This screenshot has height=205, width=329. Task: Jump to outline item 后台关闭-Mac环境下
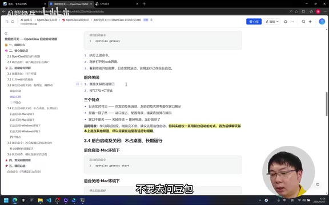point(22,120)
